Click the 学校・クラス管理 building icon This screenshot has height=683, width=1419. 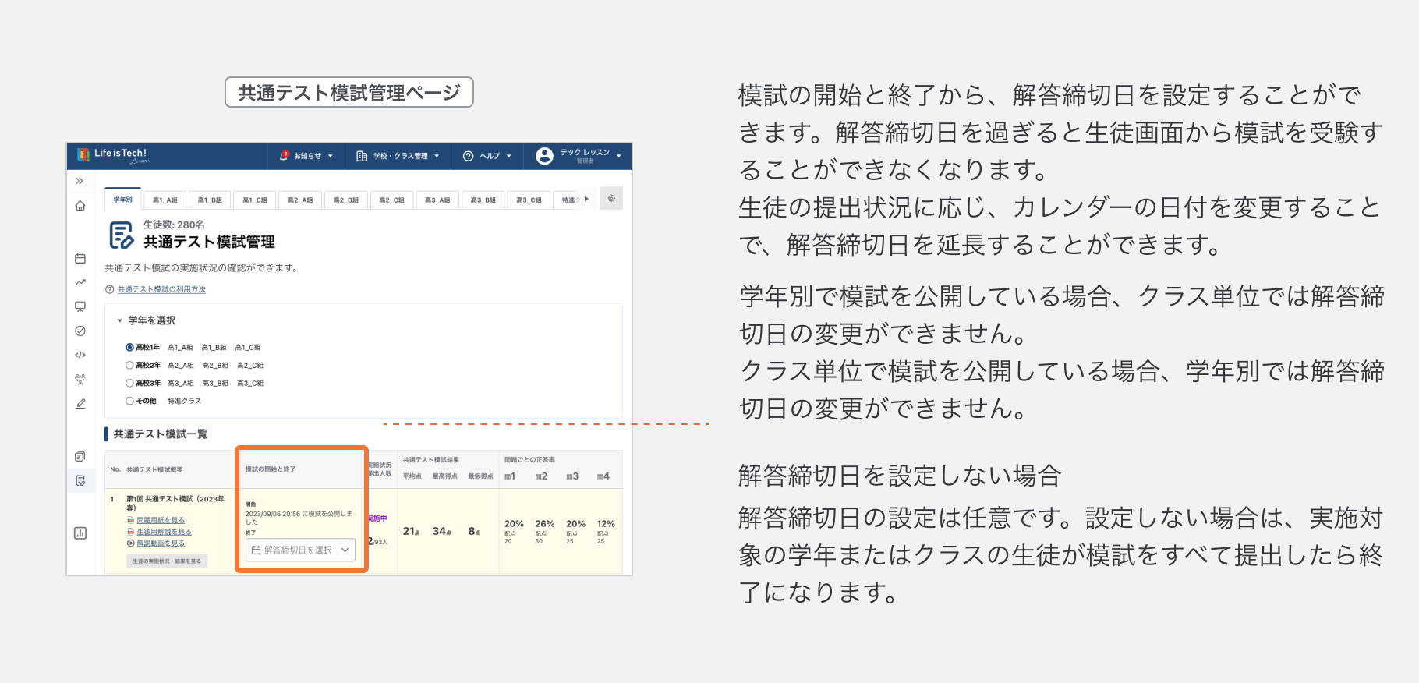click(362, 156)
